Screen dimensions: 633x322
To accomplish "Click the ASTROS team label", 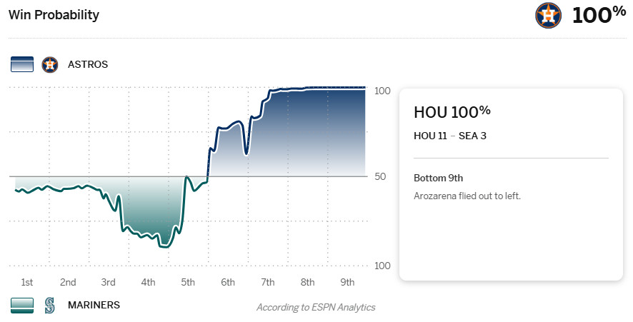I will pos(88,64).
